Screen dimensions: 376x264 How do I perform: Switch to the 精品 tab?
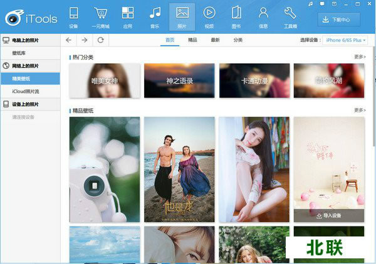[192, 40]
